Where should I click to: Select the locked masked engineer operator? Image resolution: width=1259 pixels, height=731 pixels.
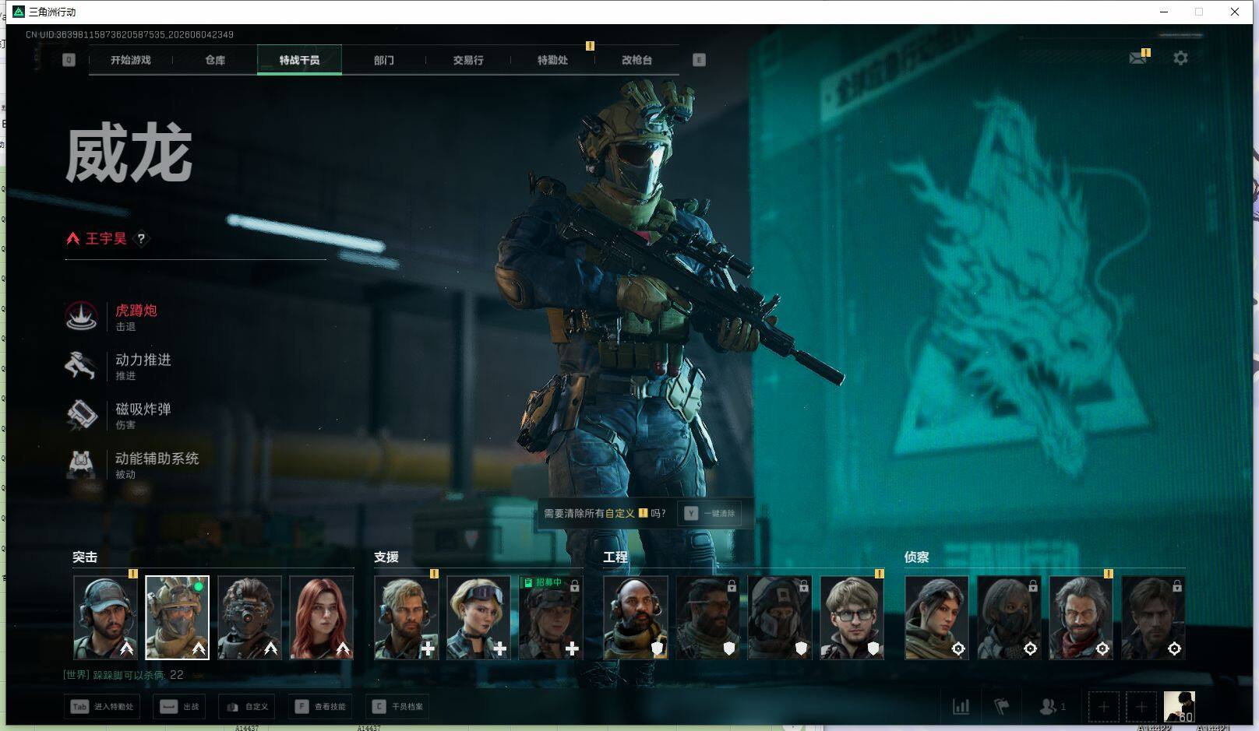(x=780, y=617)
